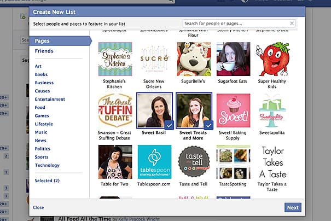
Task: Click the Sweet Basil name label
Action: [x=154, y=133]
